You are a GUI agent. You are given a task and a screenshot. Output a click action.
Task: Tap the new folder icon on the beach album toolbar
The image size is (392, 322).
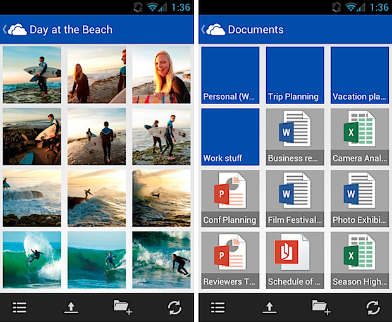(122, 307)
